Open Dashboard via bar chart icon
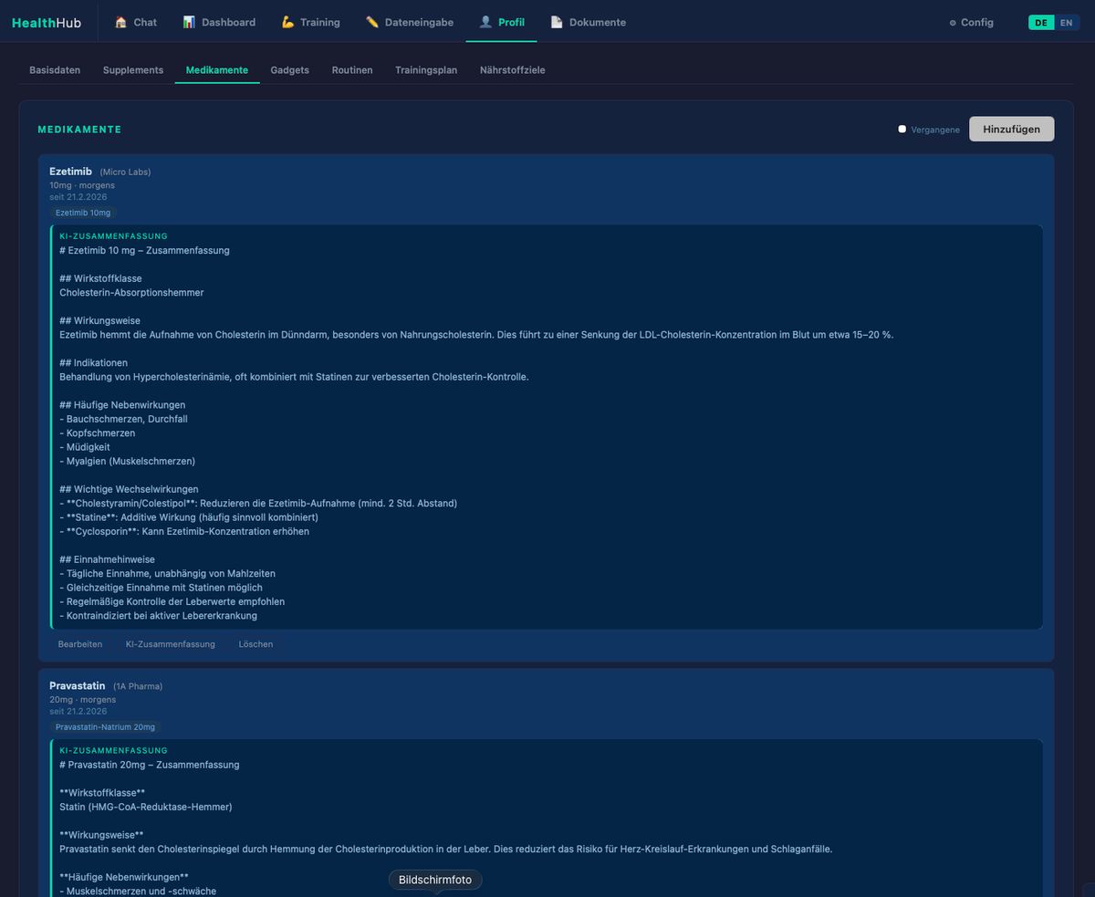Image resolution: width=1095 pixels, height=897 pixels. click(189, 23)
